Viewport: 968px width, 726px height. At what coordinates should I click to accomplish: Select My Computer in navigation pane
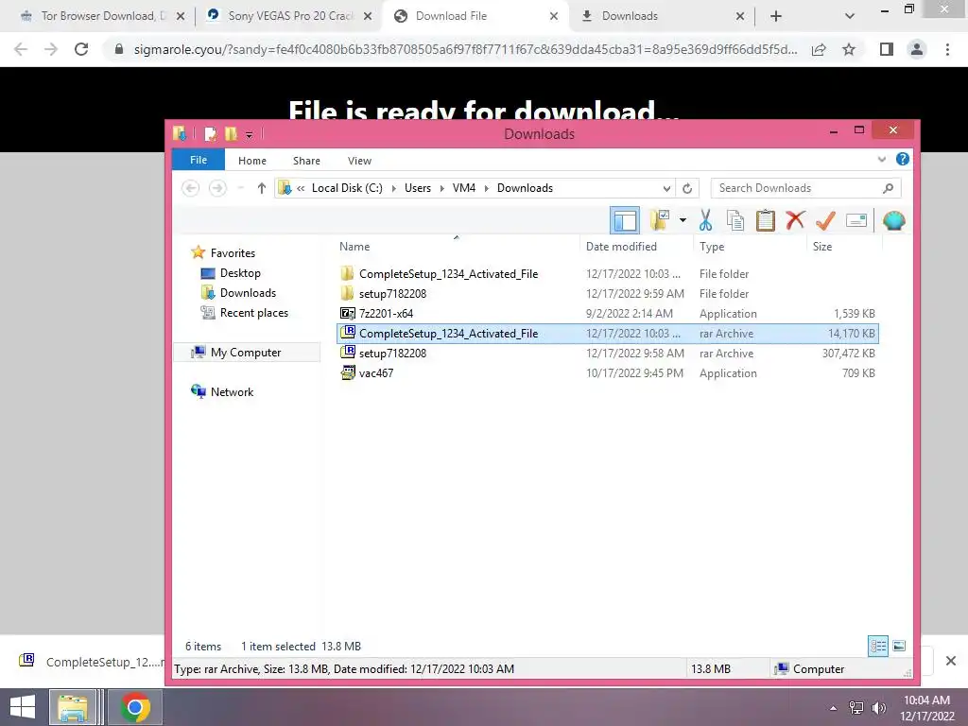[246, 352]
